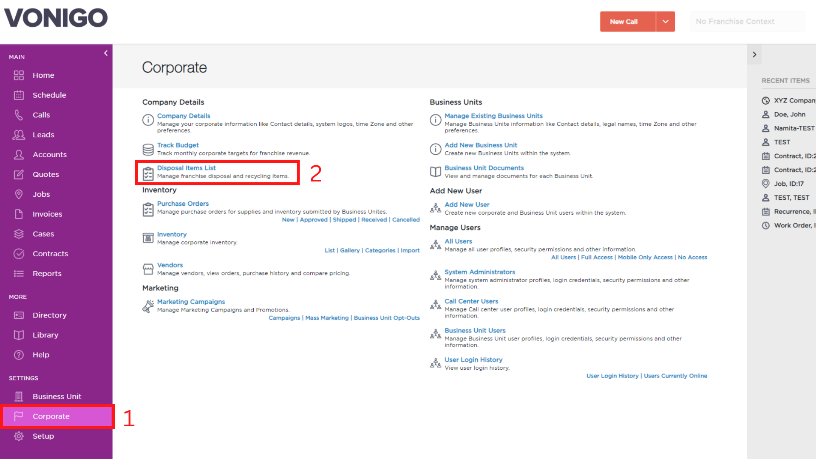Screen dimensions: 816x459
Task: Open the Library menu entry
Action: tap(45, 335)
